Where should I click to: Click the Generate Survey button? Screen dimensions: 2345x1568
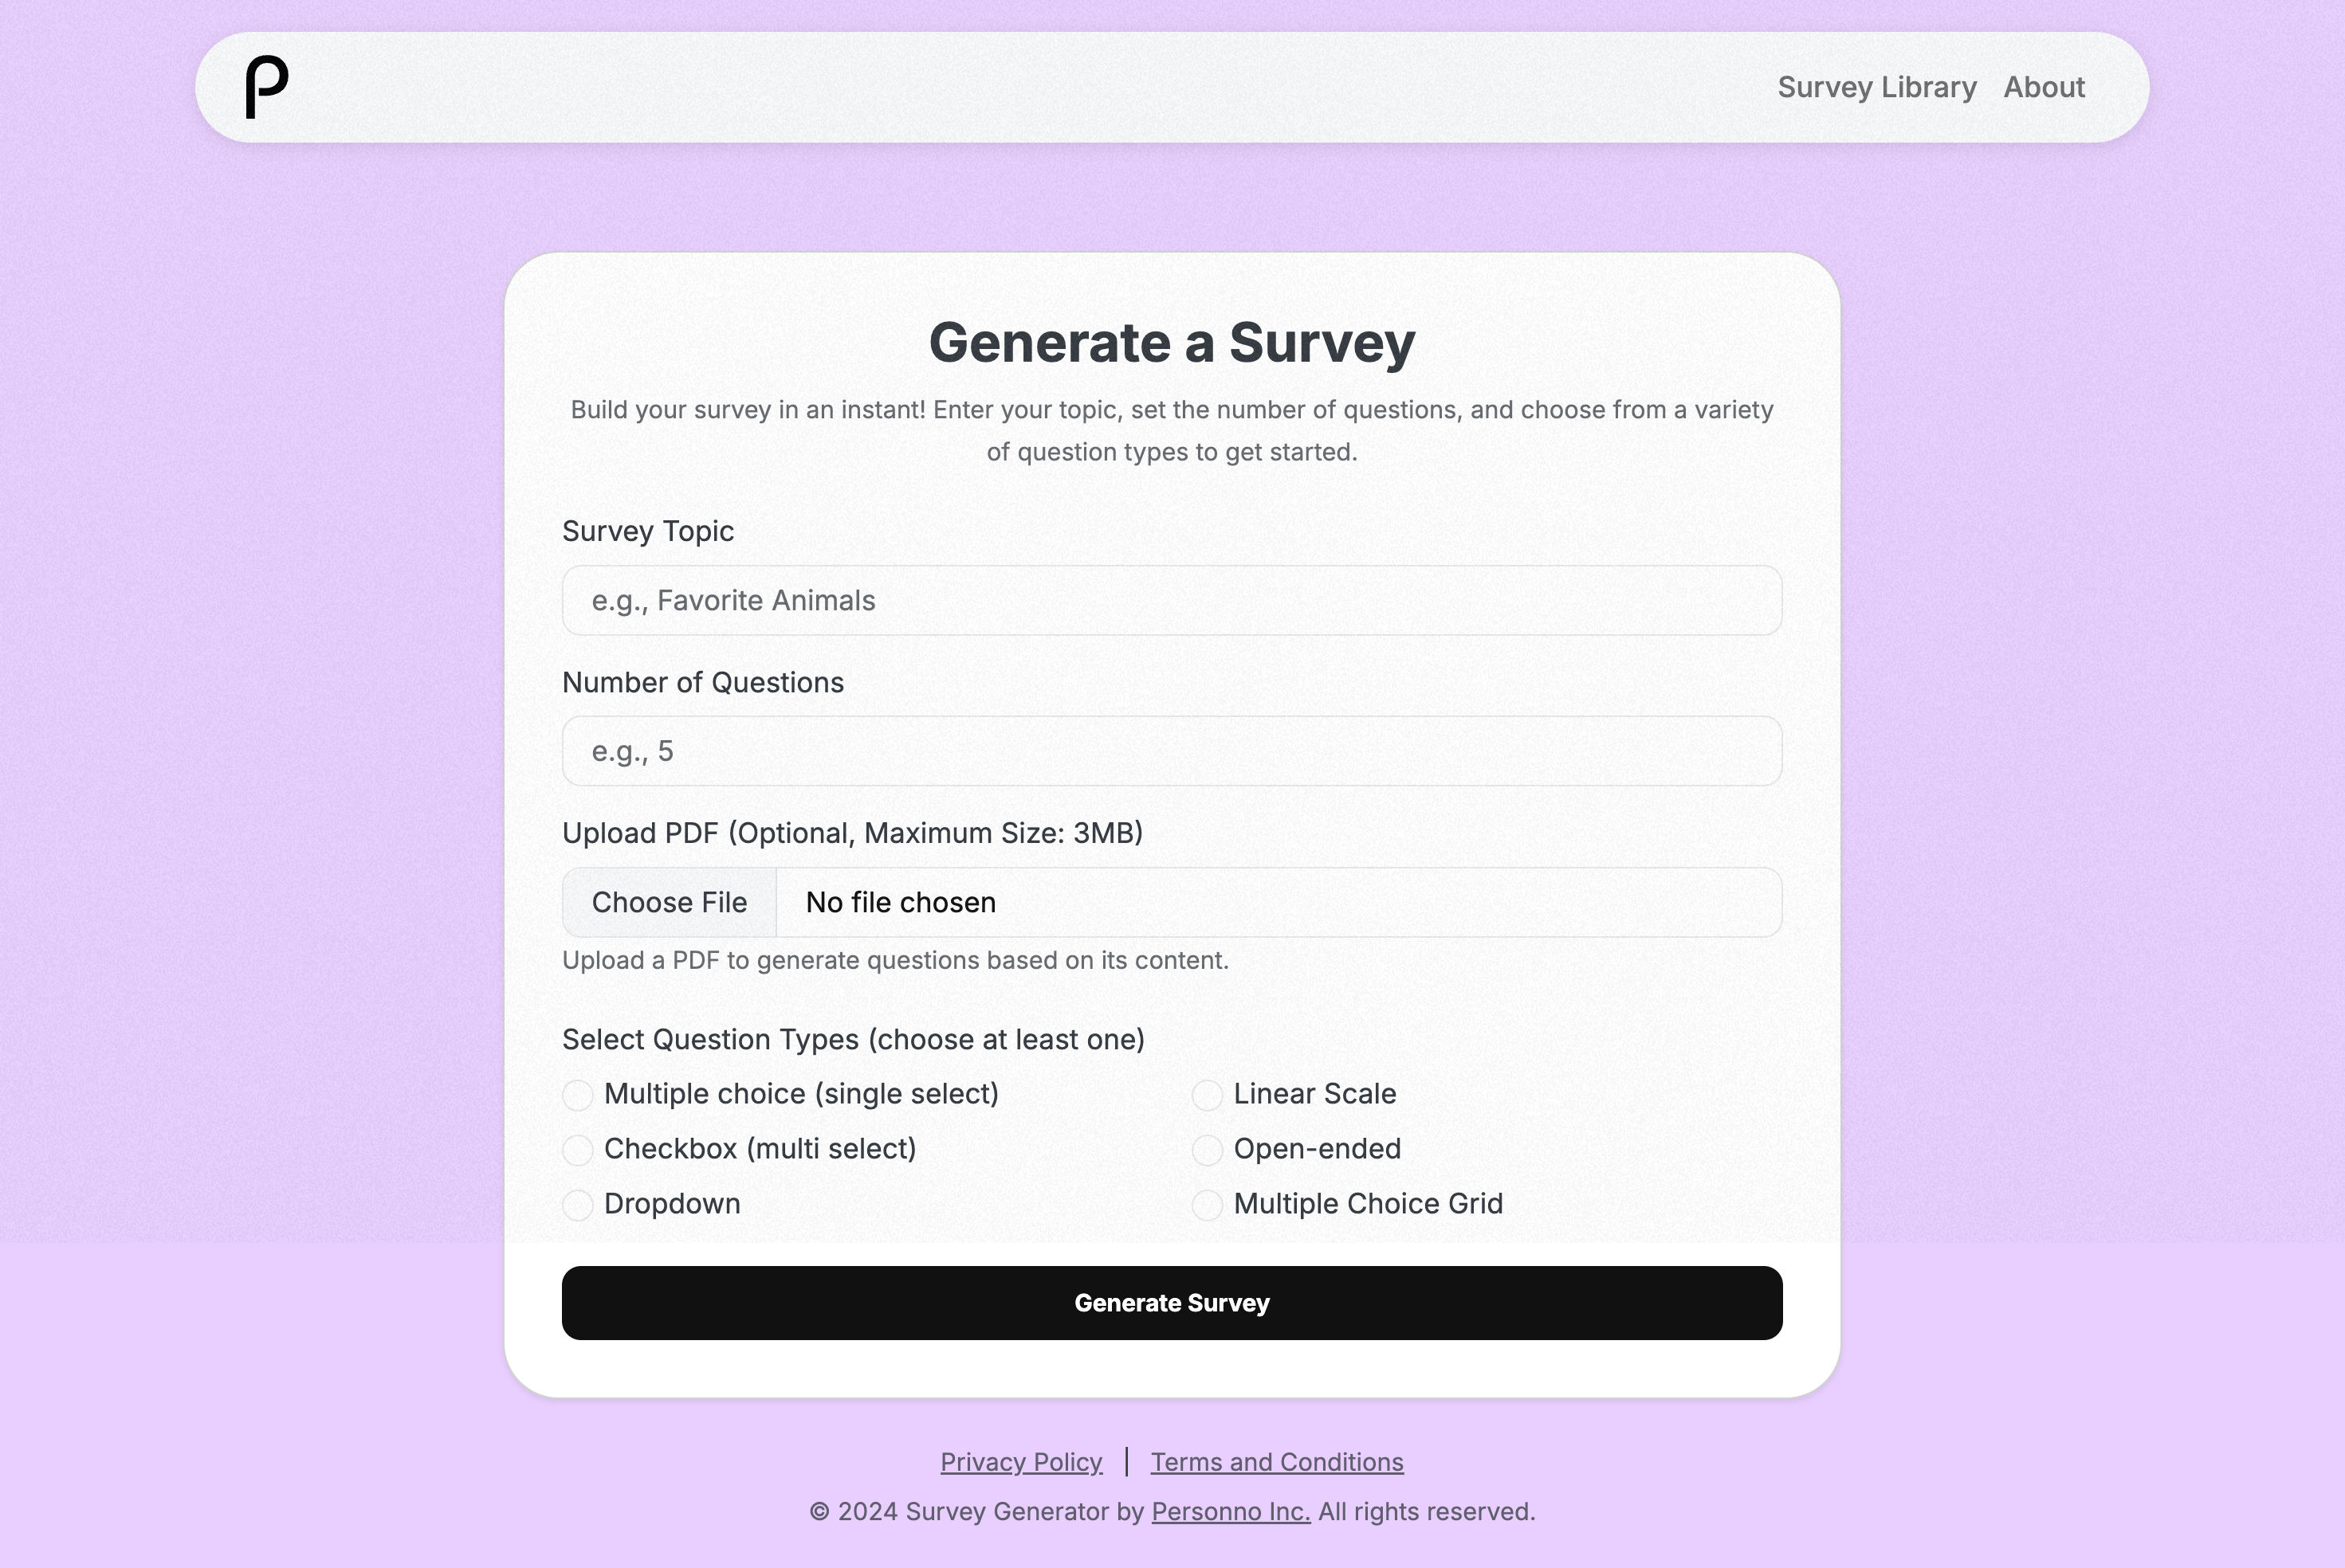click(1172, 1303)
